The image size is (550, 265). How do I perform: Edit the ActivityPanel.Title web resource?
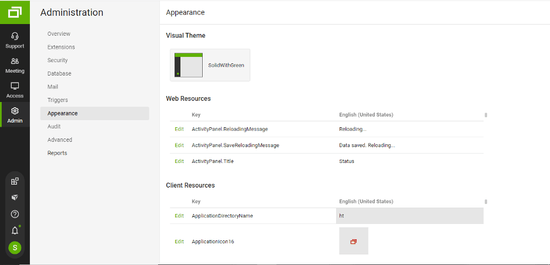click(x=179, y=161)
